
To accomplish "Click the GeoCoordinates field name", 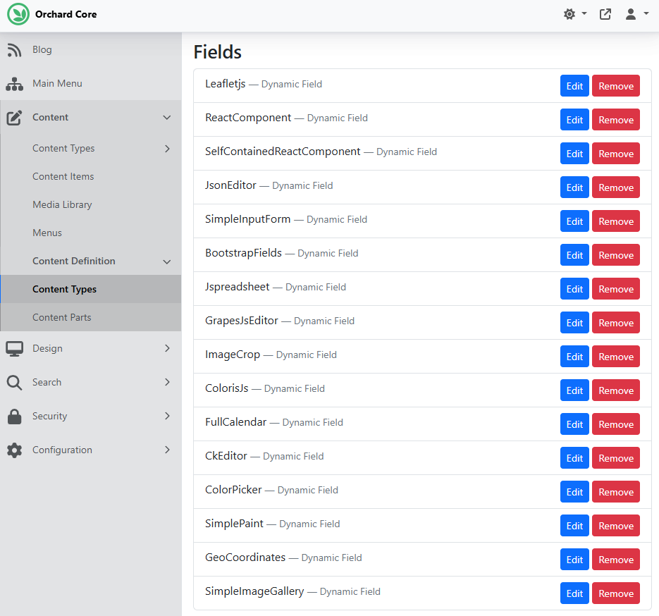I will 245,558.
